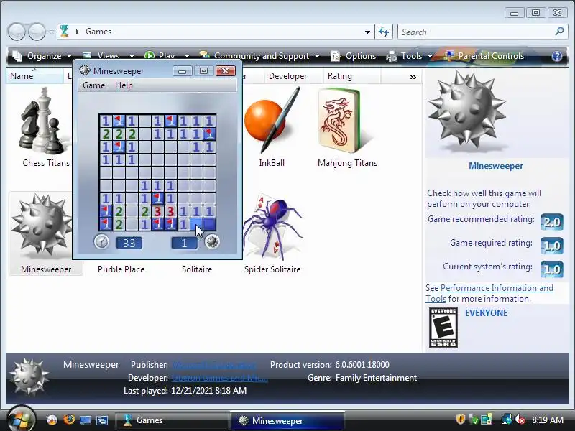Launch Firefox from the Quick Launch bar
575x431 pixels.
(x=68, y=420)
